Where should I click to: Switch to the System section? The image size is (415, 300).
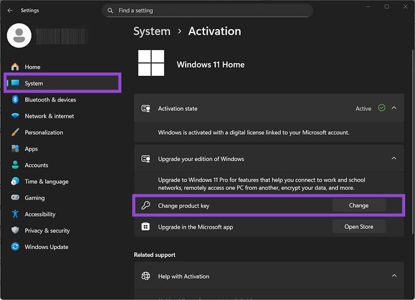tap(34, 83)
